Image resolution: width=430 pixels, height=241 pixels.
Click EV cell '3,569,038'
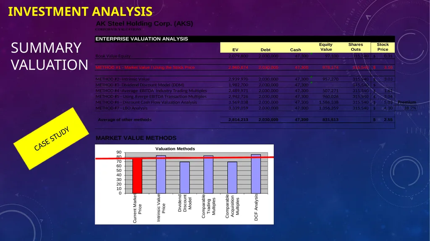tap(239, 102)
